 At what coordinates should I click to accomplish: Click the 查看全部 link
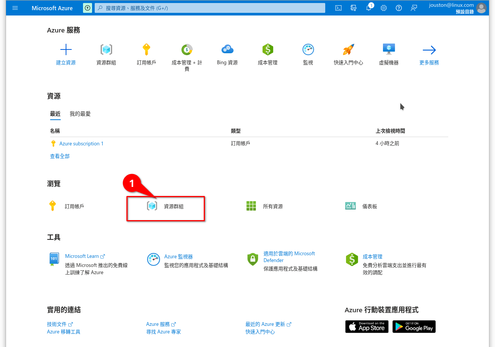point(60,156)
